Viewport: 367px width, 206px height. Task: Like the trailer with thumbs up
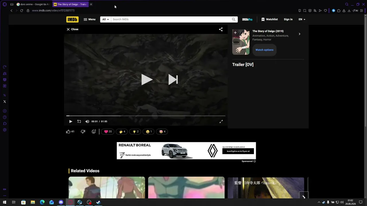coord(70,132)
